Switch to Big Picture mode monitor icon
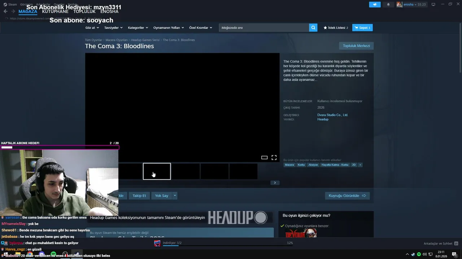This screenshot has height=259, width=462. click(x=433, y=4)
